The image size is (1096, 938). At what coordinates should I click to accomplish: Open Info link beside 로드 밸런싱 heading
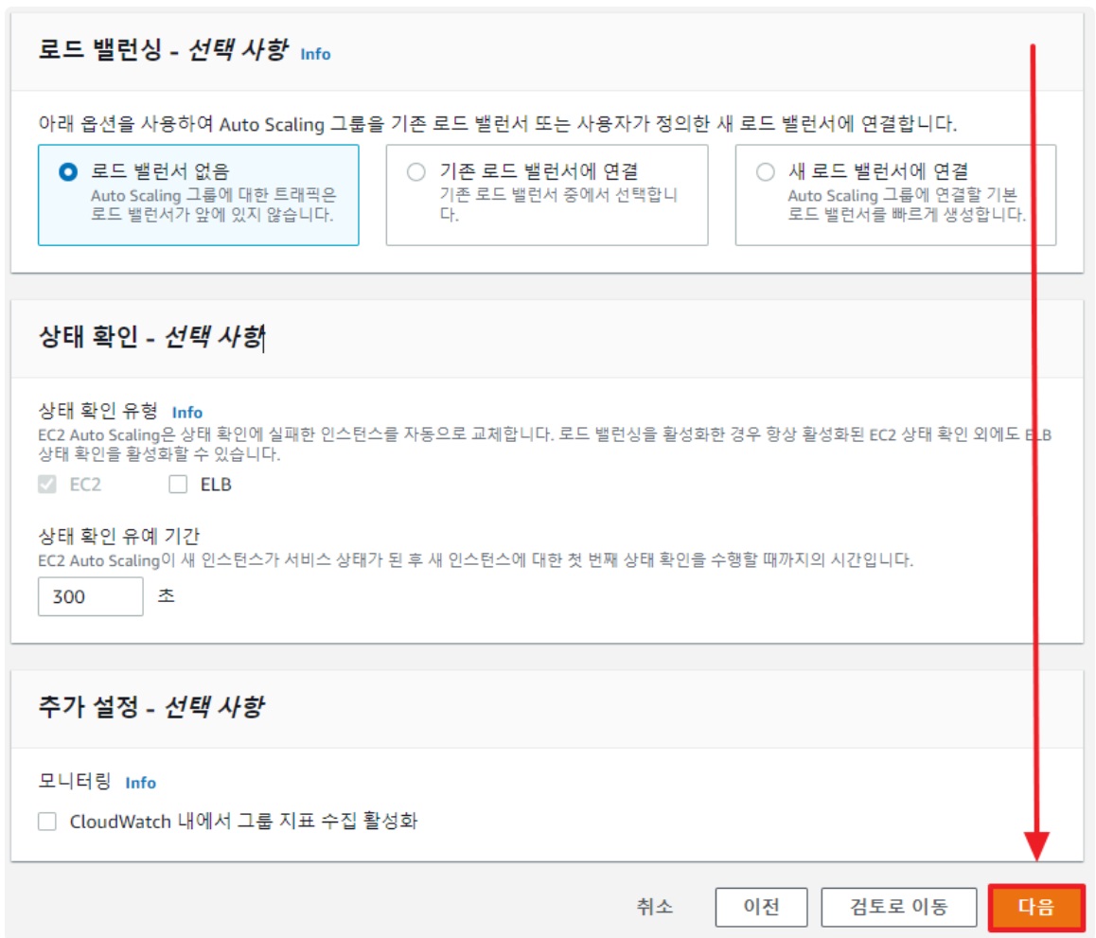coord(315,54)
